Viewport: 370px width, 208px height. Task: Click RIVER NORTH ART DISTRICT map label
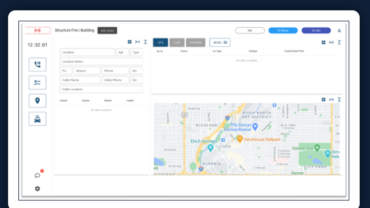[x=257, y=115]
